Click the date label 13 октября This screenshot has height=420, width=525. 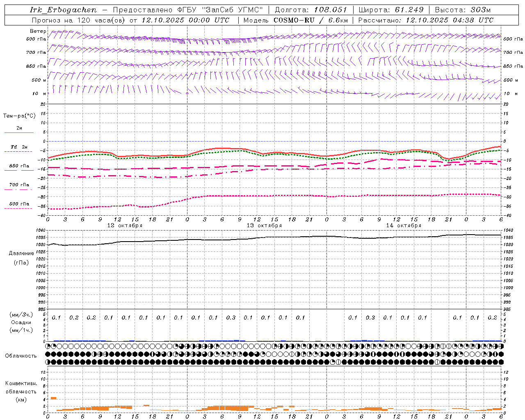[x=264, y=226]
